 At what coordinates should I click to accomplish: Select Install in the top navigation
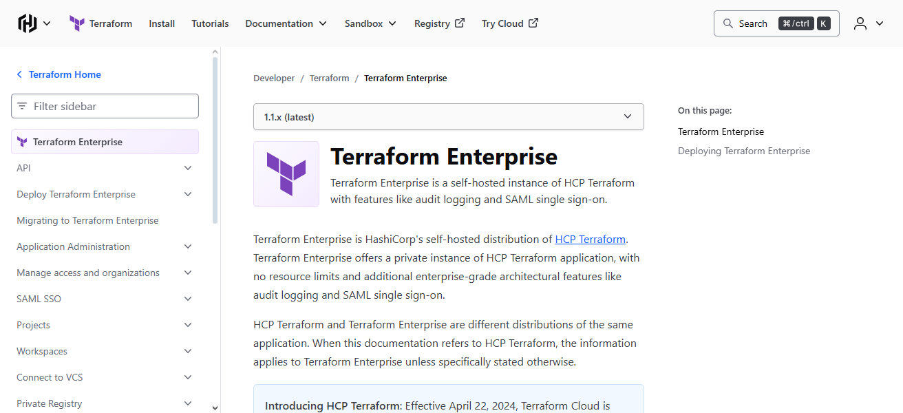tap(161, 23)
